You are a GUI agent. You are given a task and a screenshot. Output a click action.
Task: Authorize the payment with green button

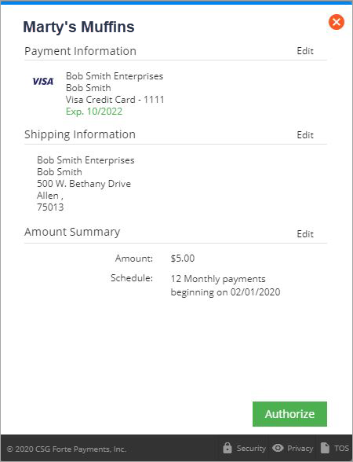[x=289, y=413]
